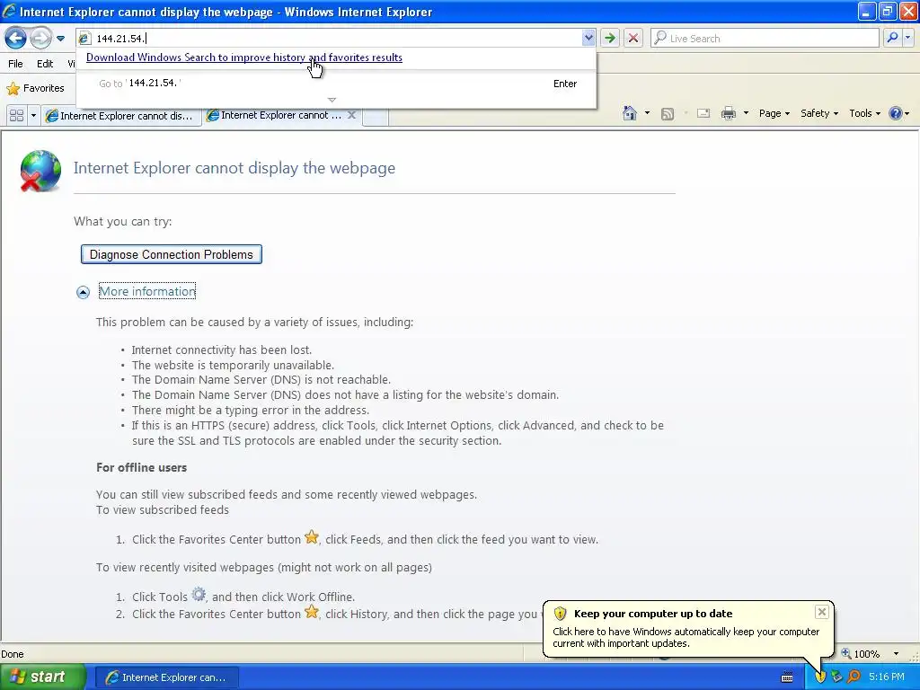
Task: Close the active tab with its X
Action: 351,115
